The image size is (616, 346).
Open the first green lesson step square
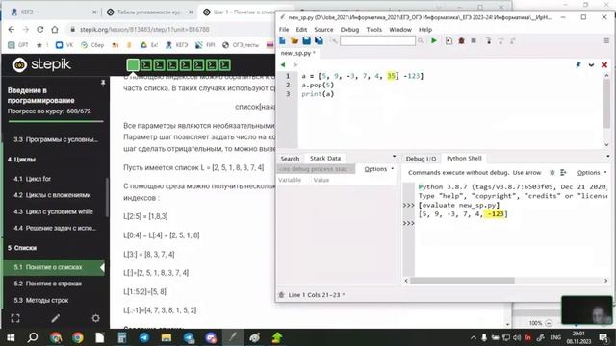point(133,65)
